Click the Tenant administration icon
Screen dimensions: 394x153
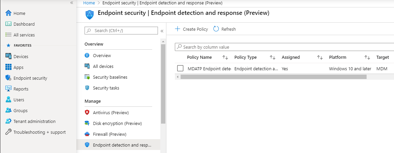point(8,121)
